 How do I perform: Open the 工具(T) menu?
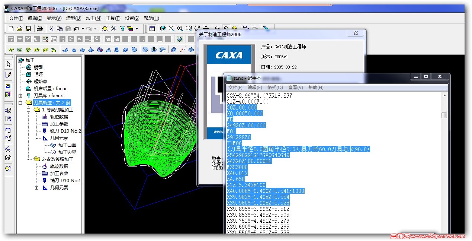point(113,18)
